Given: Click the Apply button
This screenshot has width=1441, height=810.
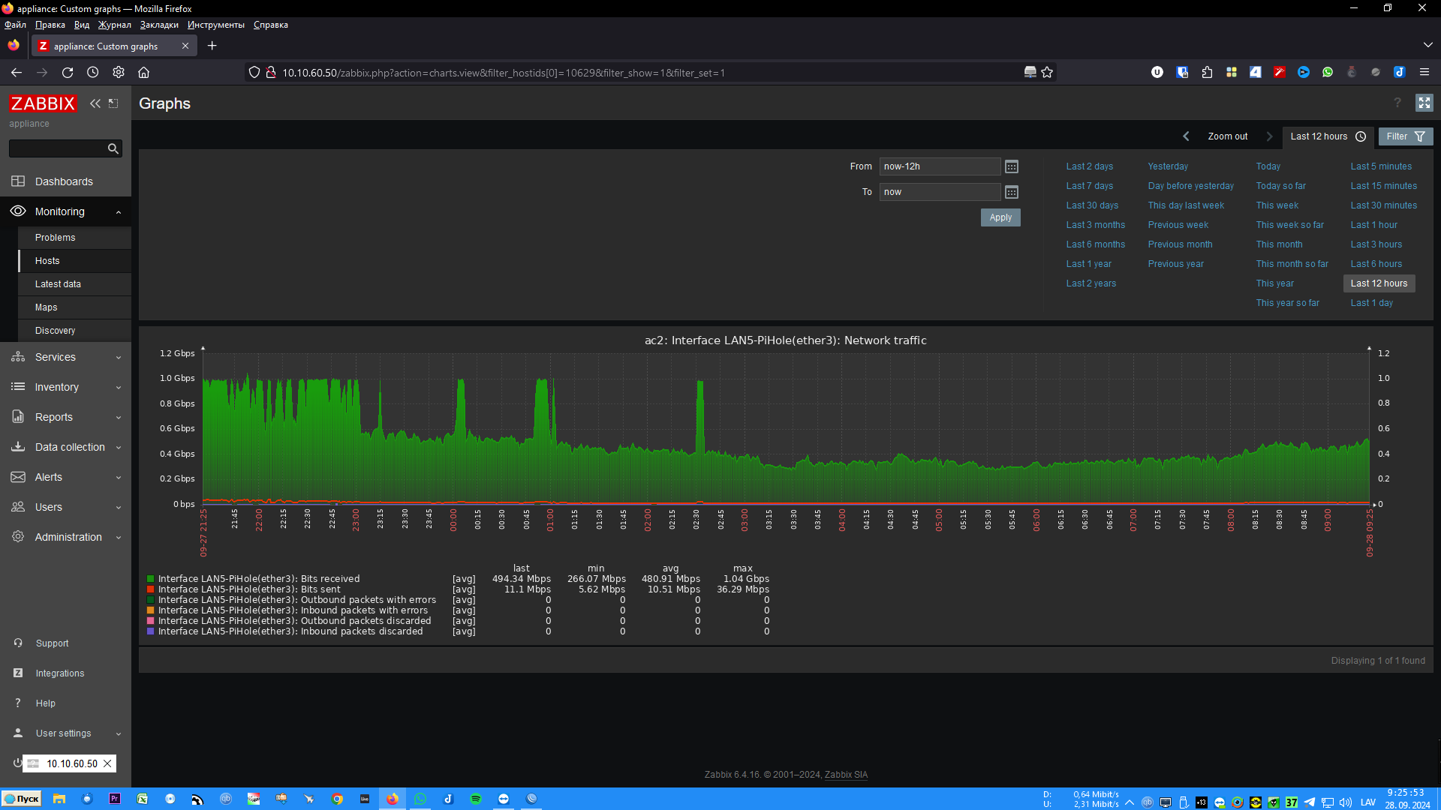Looking at the screenshot, I should [x=1000, y=217].
